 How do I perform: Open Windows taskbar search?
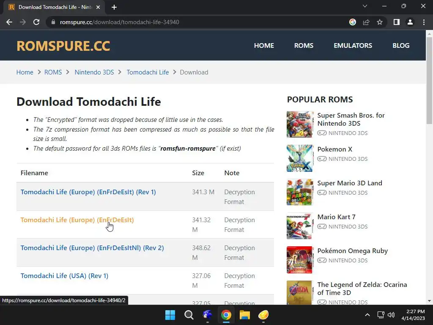pos(189,315)
